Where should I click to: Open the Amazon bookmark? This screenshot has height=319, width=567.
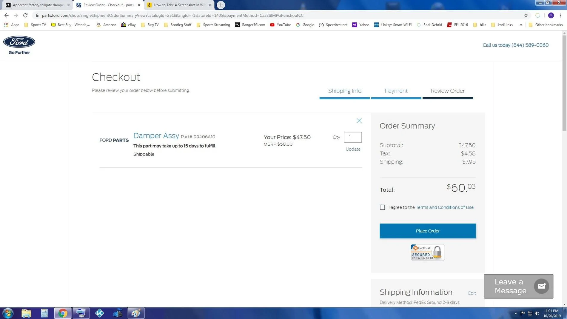[106, 25]
